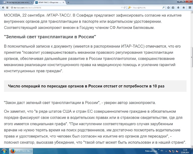
Task: Open the Firefox hamburger menu
Action: [x=190, y=8]
